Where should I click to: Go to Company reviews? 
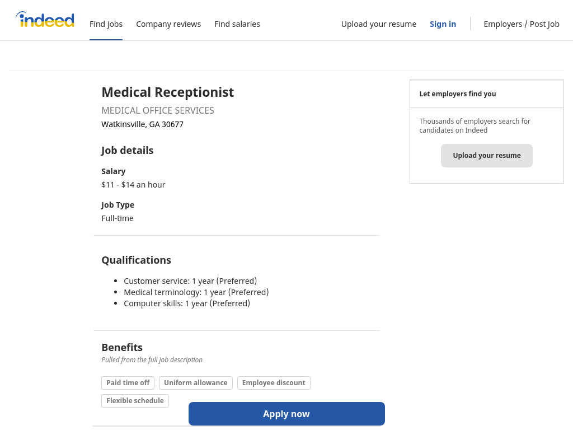pyautogui.click(x=168, y=24)
